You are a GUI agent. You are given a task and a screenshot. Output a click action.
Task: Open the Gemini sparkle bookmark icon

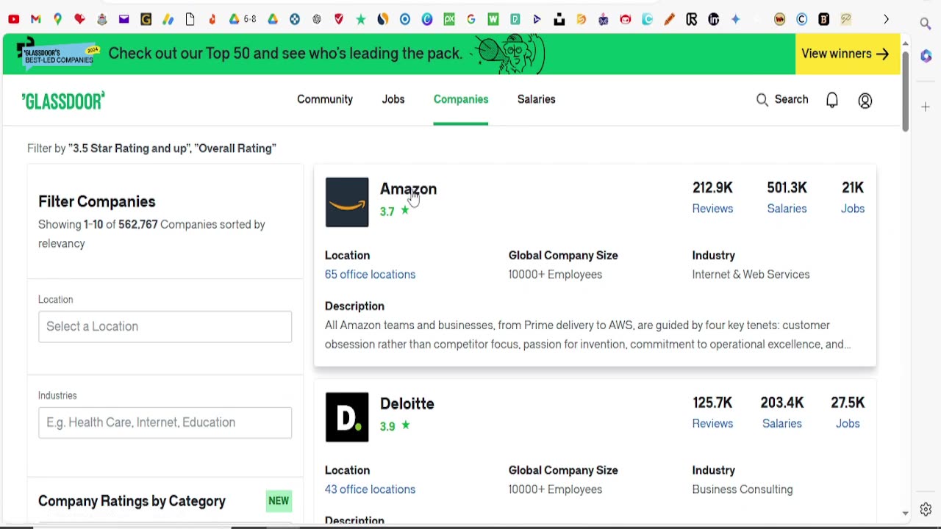[736, 20]
